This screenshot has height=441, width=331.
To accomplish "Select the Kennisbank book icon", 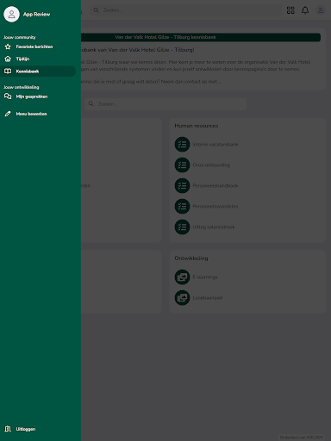I will tap(8, 71).
